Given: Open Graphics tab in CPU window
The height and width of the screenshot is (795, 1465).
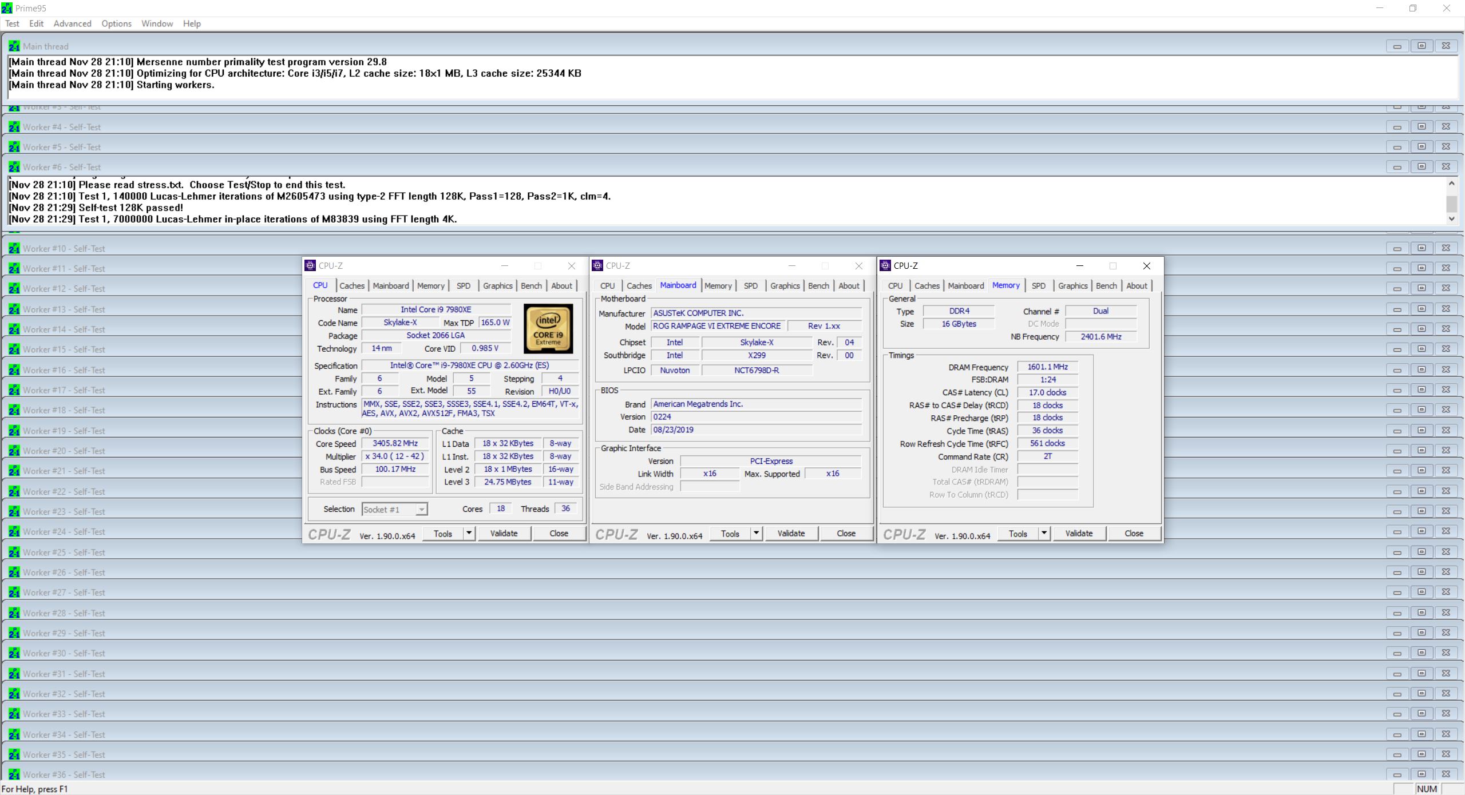Looking at the screenshot, I should (497, 285).
